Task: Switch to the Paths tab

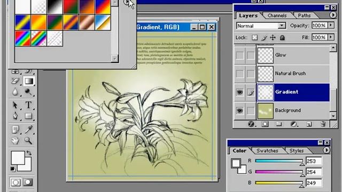Action: pos(304,15)
